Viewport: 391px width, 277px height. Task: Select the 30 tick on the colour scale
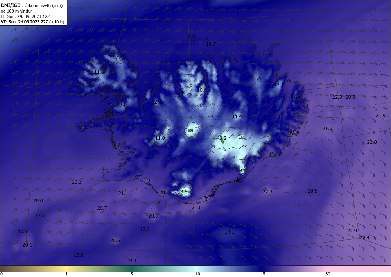point(328,274)
